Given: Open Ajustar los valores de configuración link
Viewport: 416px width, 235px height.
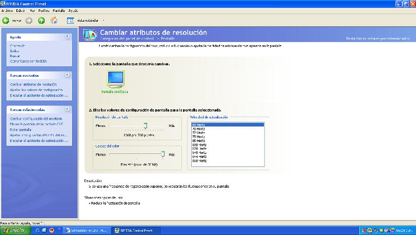Looking at the screenshot, I should (x=36, y=90).
